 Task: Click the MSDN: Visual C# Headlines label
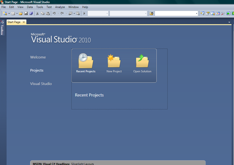click(51, 164)
